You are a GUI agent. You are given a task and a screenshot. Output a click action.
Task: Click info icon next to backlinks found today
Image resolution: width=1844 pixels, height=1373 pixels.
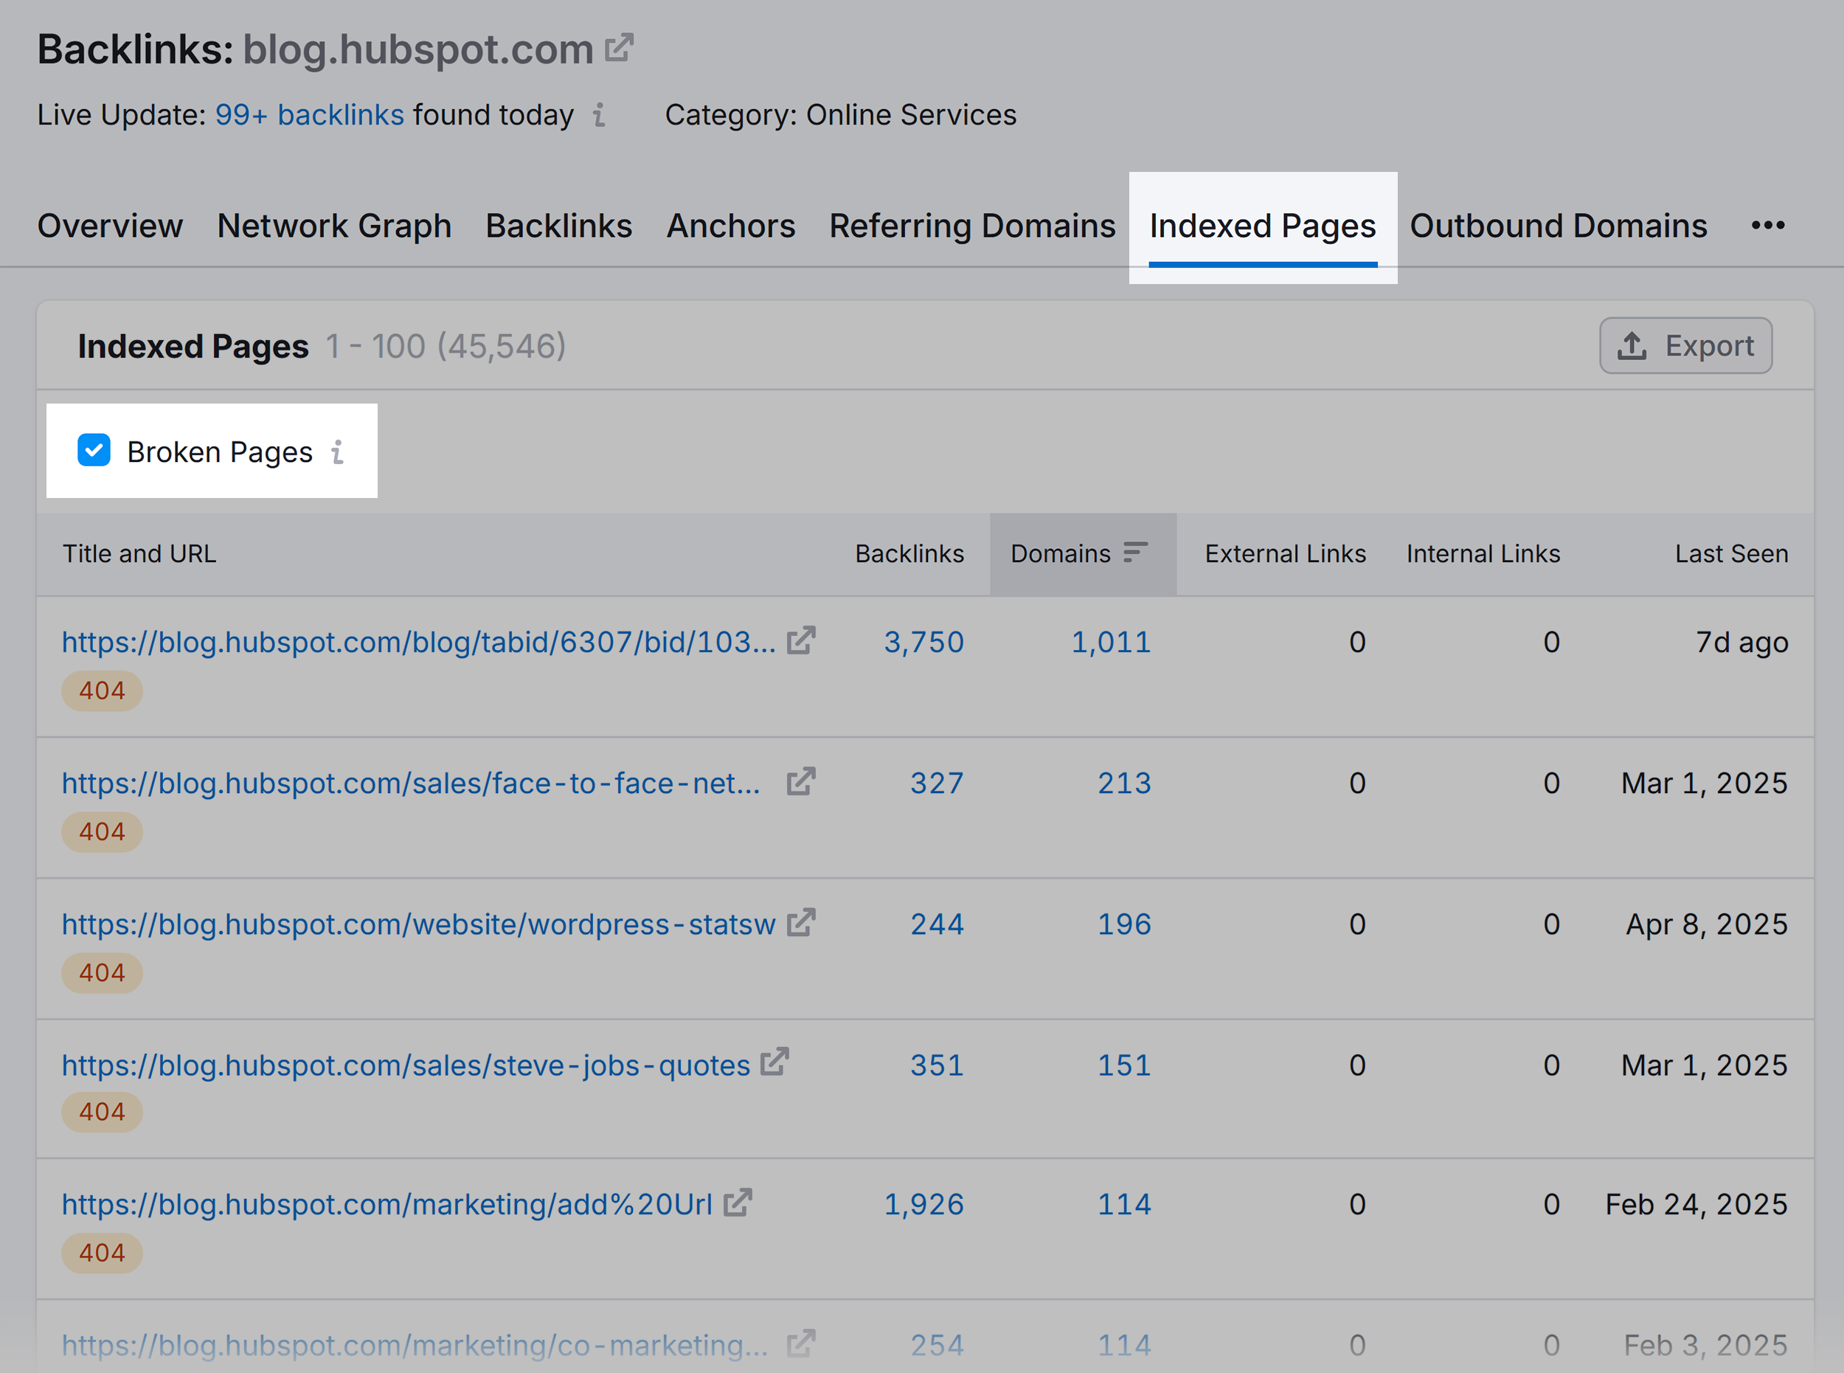tap(598, 114)
